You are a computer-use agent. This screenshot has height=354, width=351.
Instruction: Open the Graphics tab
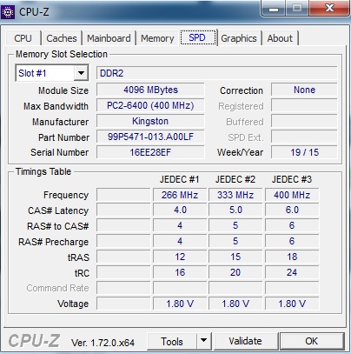pos(239,38)
